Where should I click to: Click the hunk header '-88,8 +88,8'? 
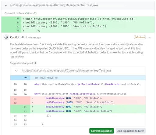(46, 78)
